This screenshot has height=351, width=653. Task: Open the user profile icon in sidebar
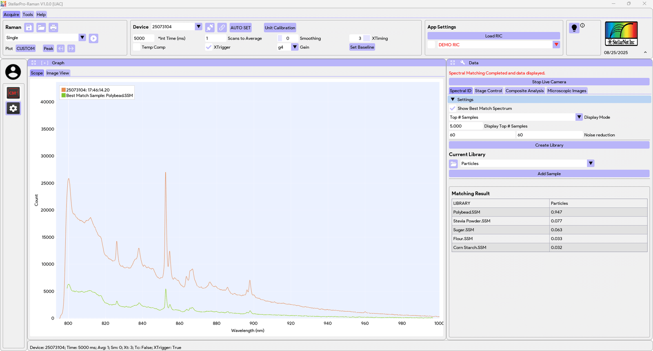click(13, 72)
